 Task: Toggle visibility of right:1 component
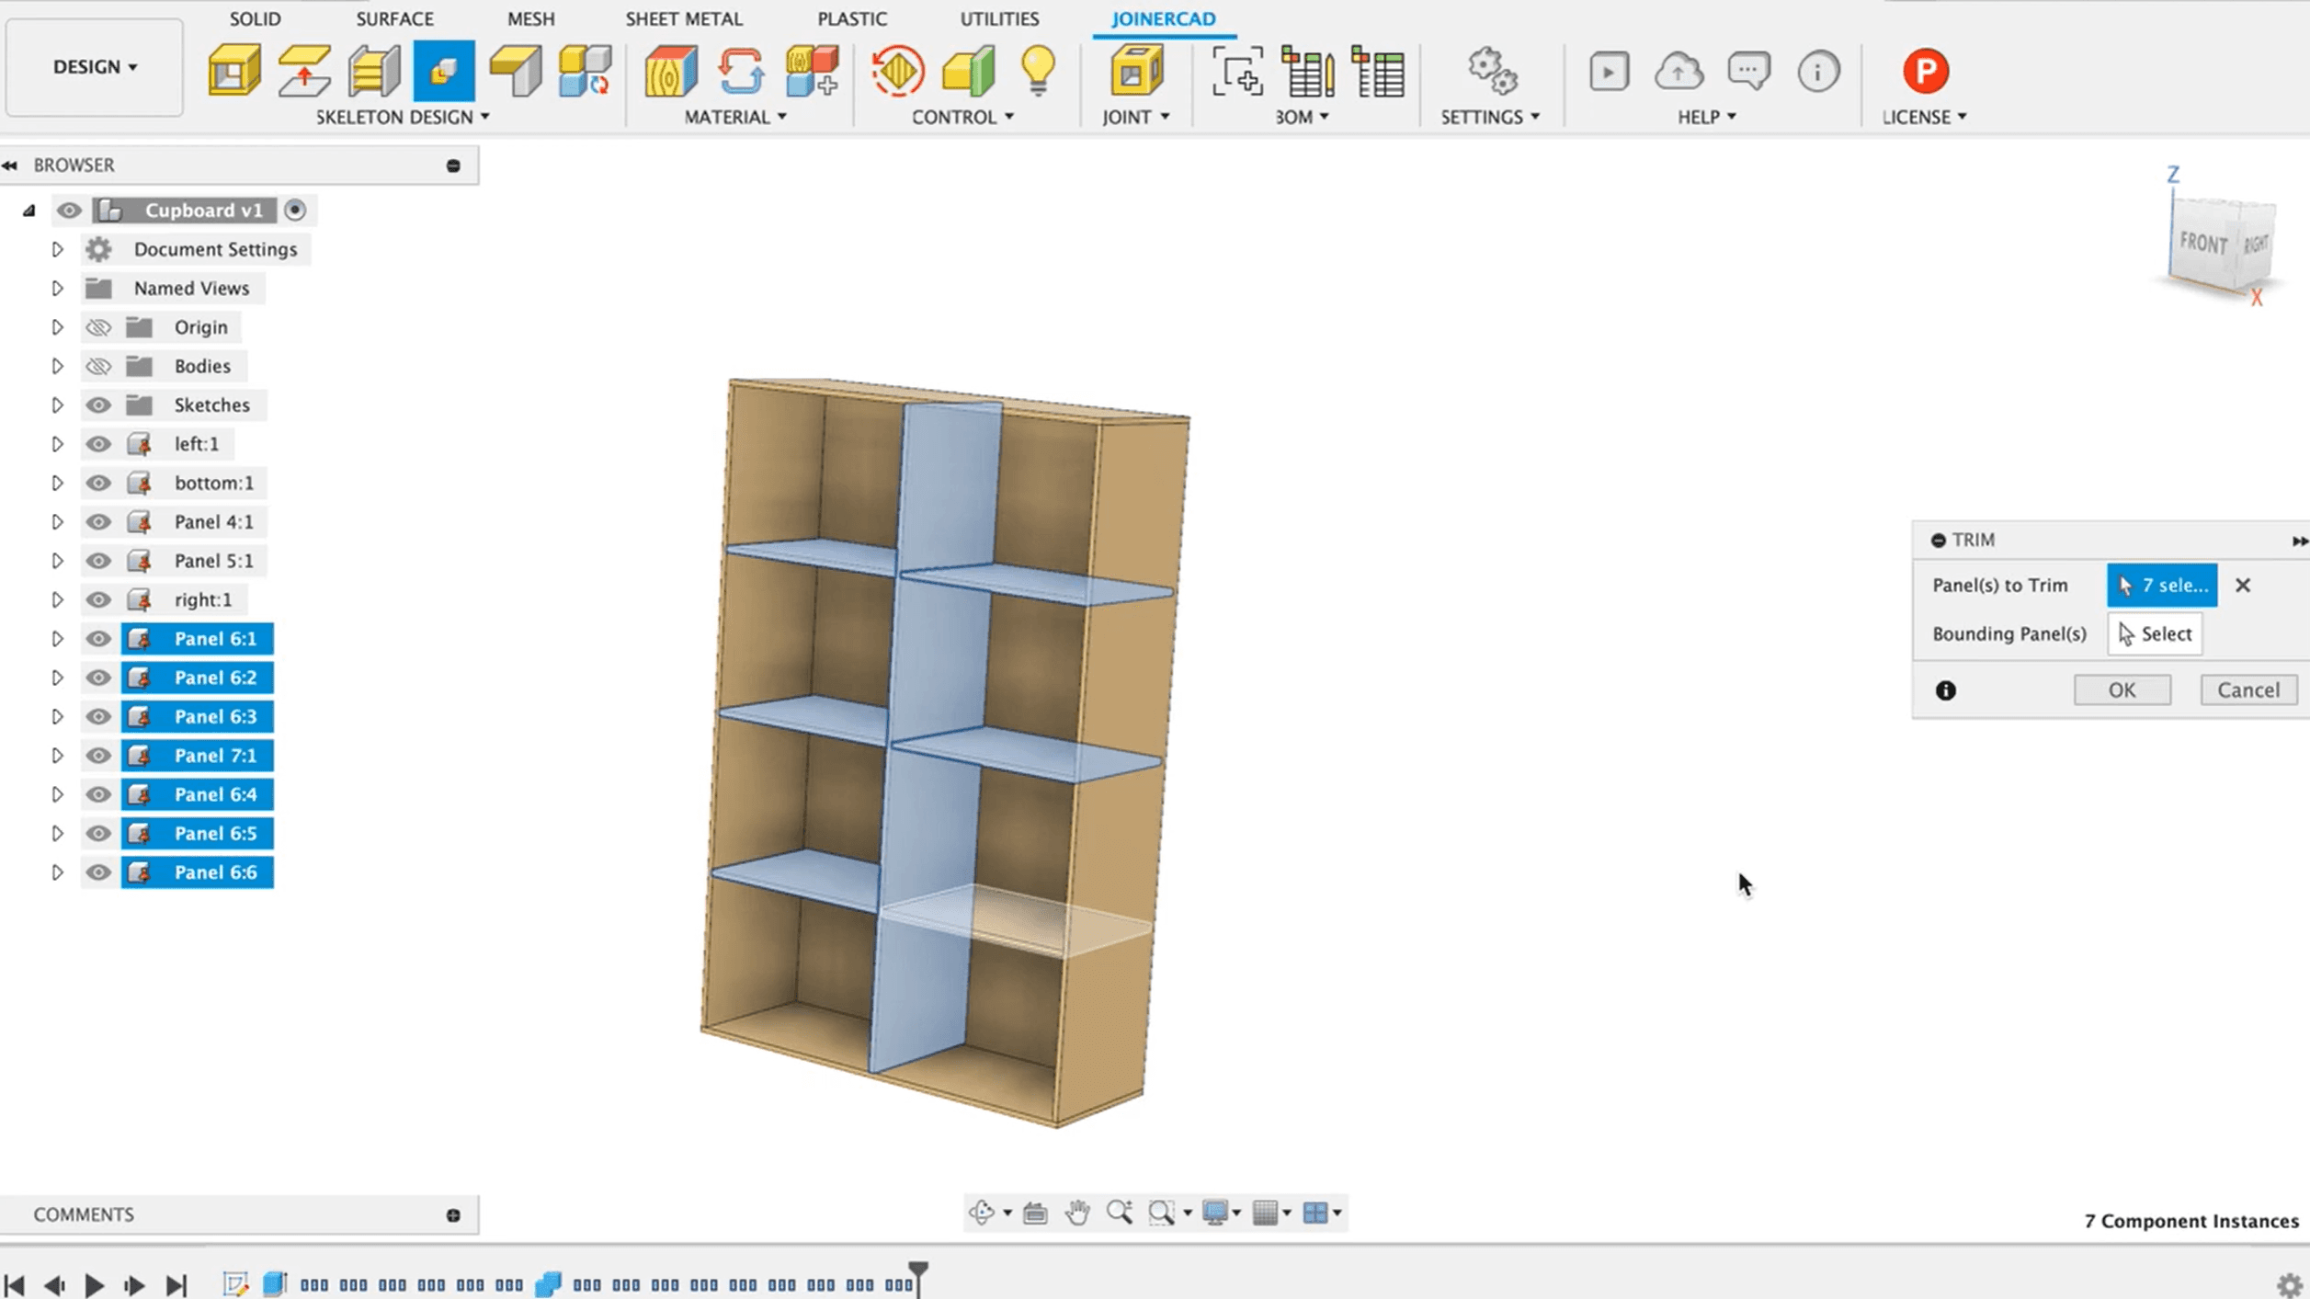98,599
